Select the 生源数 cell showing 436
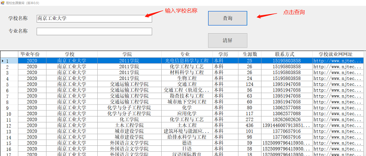The height and width of the screenshot is (156, 366). point(250,125)
